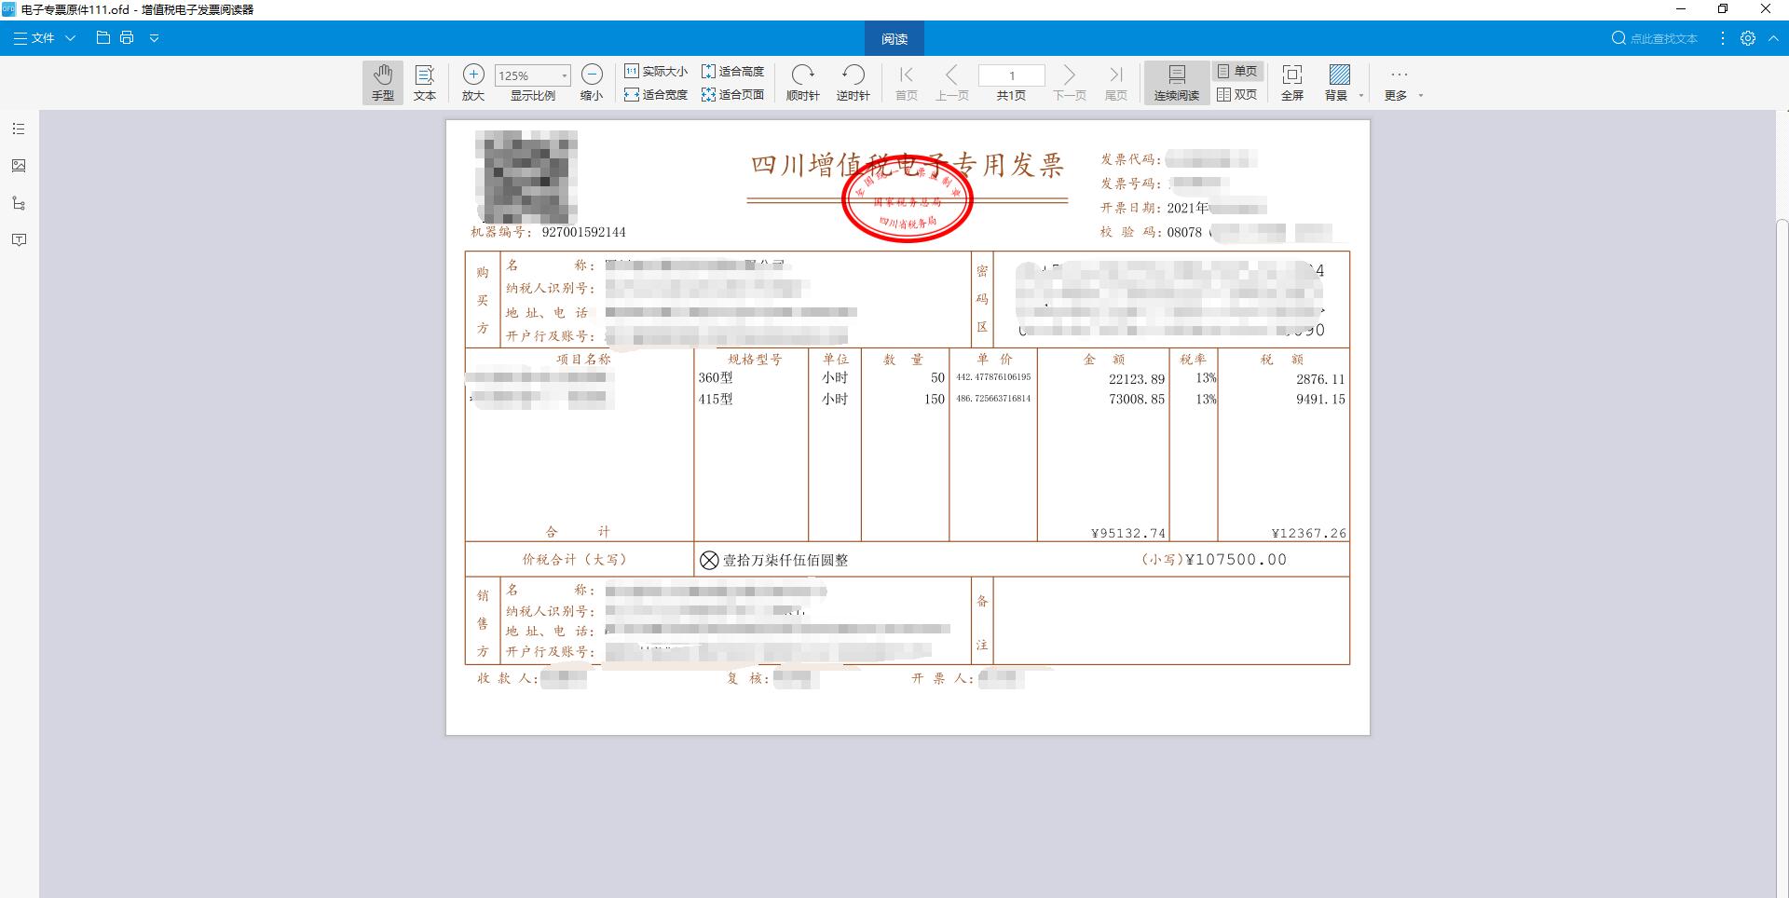Switch to text selection tool (文本)

(x=425, y=82)
